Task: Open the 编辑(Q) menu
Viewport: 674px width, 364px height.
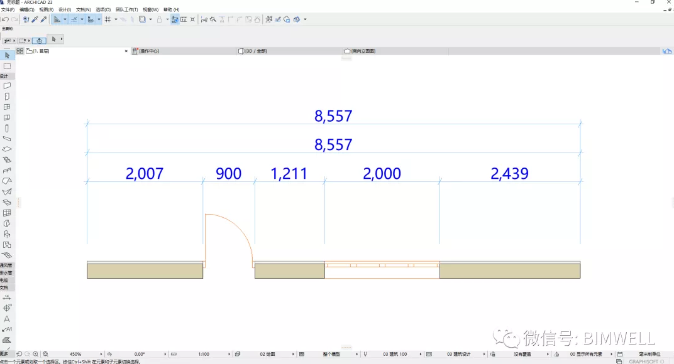Action: (26, 9)
